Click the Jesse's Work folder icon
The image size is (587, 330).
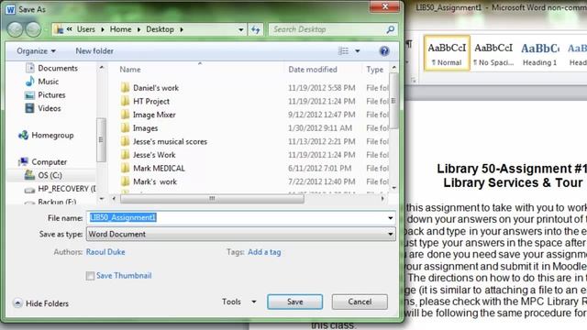[125, 155]
